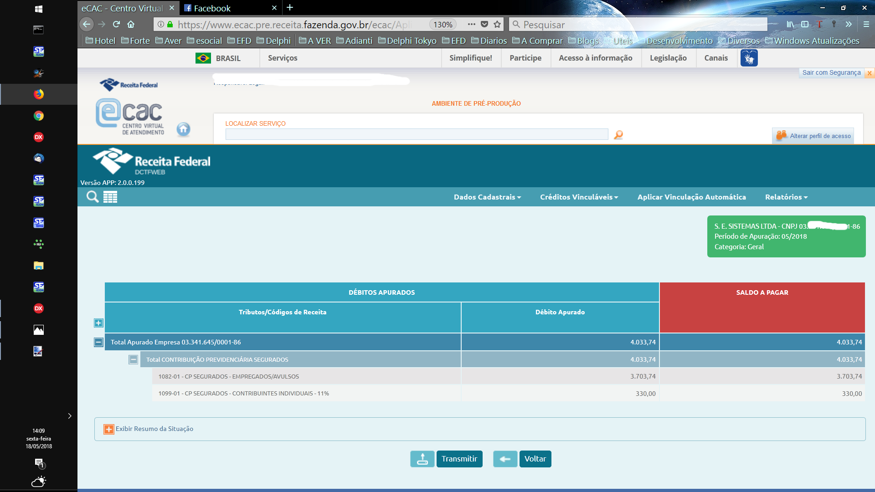Click the eCAC home icon

point(183,129)
